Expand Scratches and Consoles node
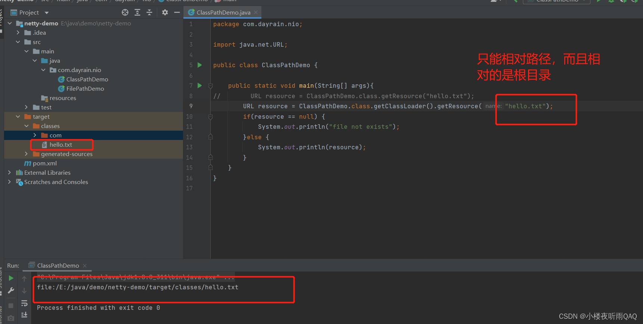This screenshot has width=643, height=324. tap(10, 182)
